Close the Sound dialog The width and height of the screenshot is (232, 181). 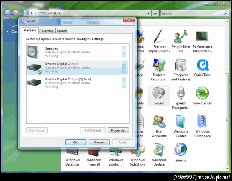[x=129, y=20]
